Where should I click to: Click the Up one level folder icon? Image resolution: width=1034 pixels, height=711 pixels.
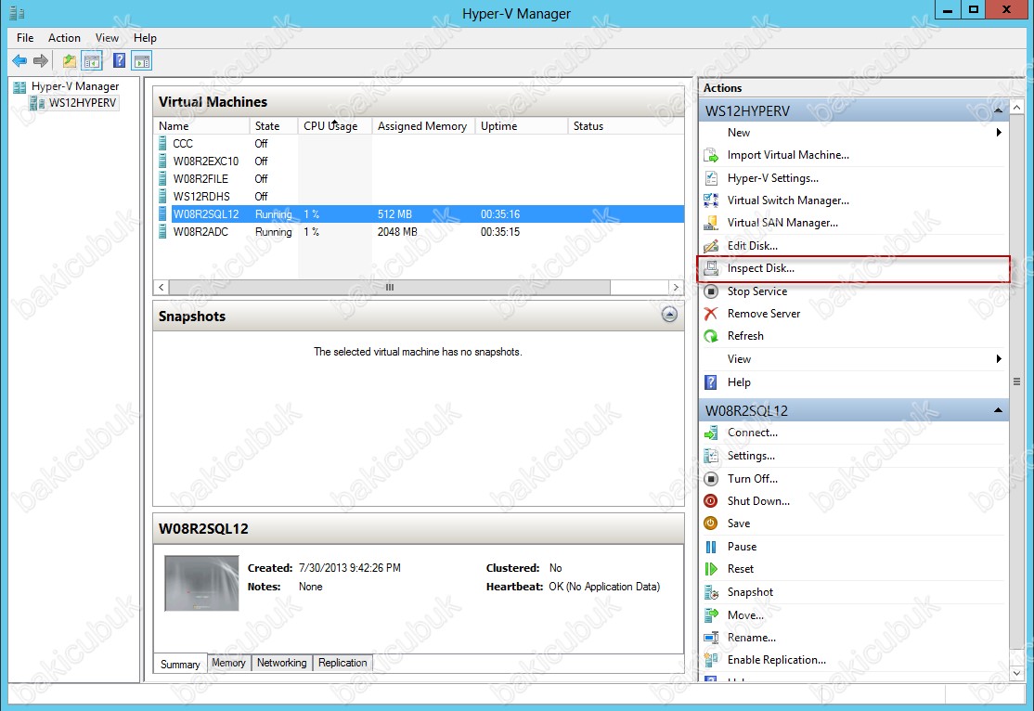tap(70, 61)
